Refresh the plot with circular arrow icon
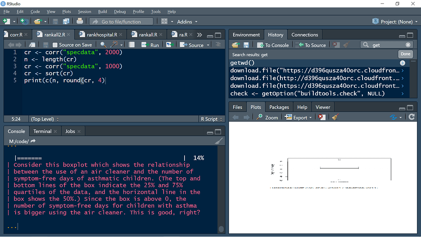421x237 pixels. [x=411, y=117]
